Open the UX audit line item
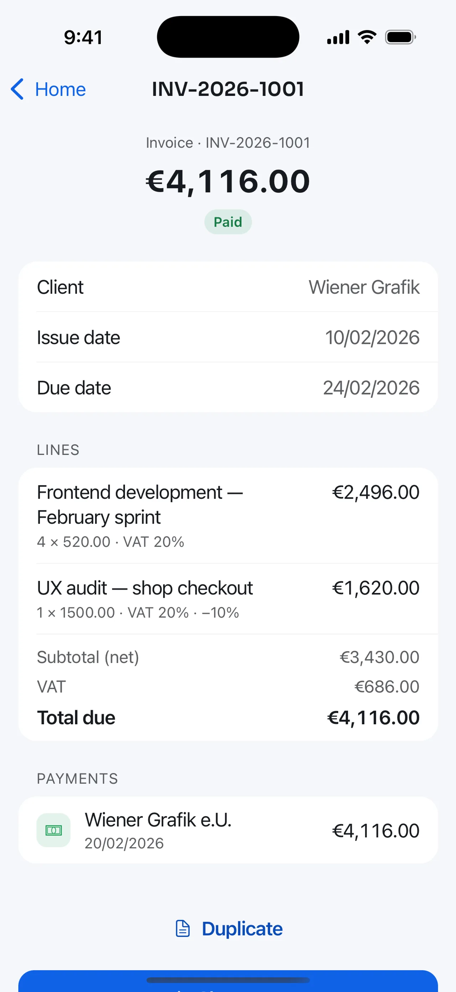The width and height of the screenshot is (456, 992). (228, 599)
